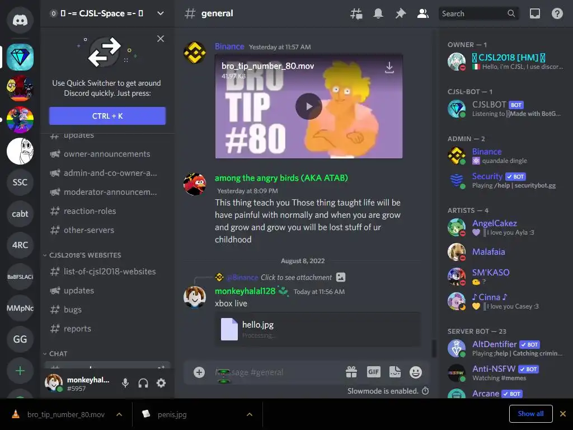Close the downloads bar
This screenshot has width=573, height=430.
(x=563, y=414)
